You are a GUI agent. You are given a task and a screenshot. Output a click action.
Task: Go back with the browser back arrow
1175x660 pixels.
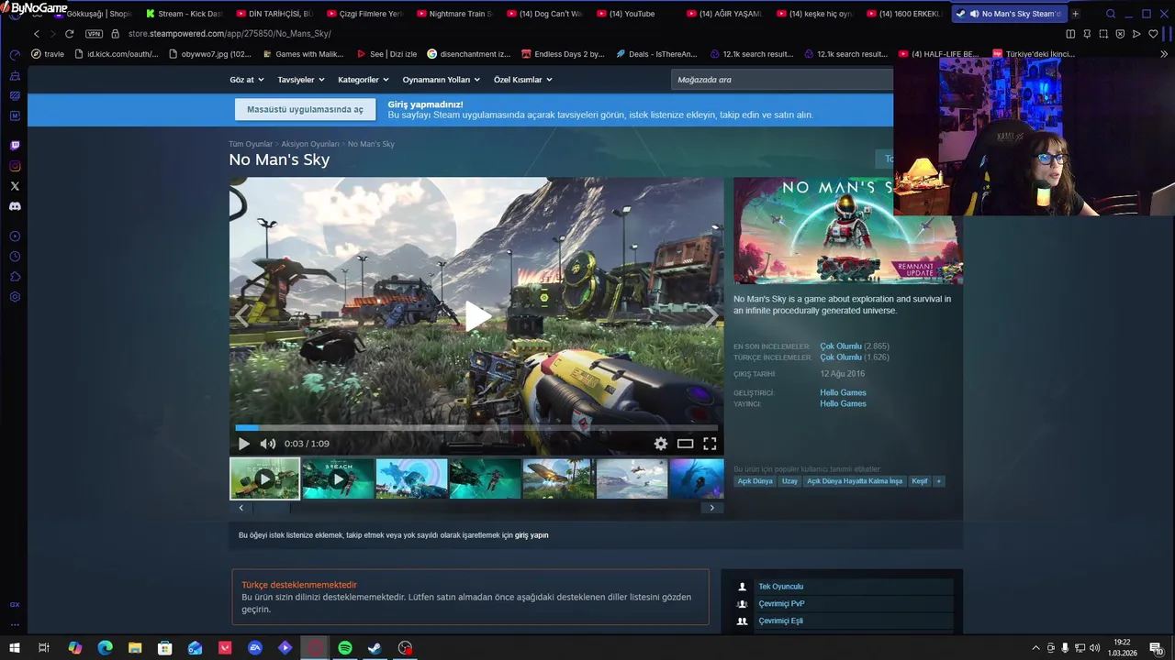coord(37,34)
